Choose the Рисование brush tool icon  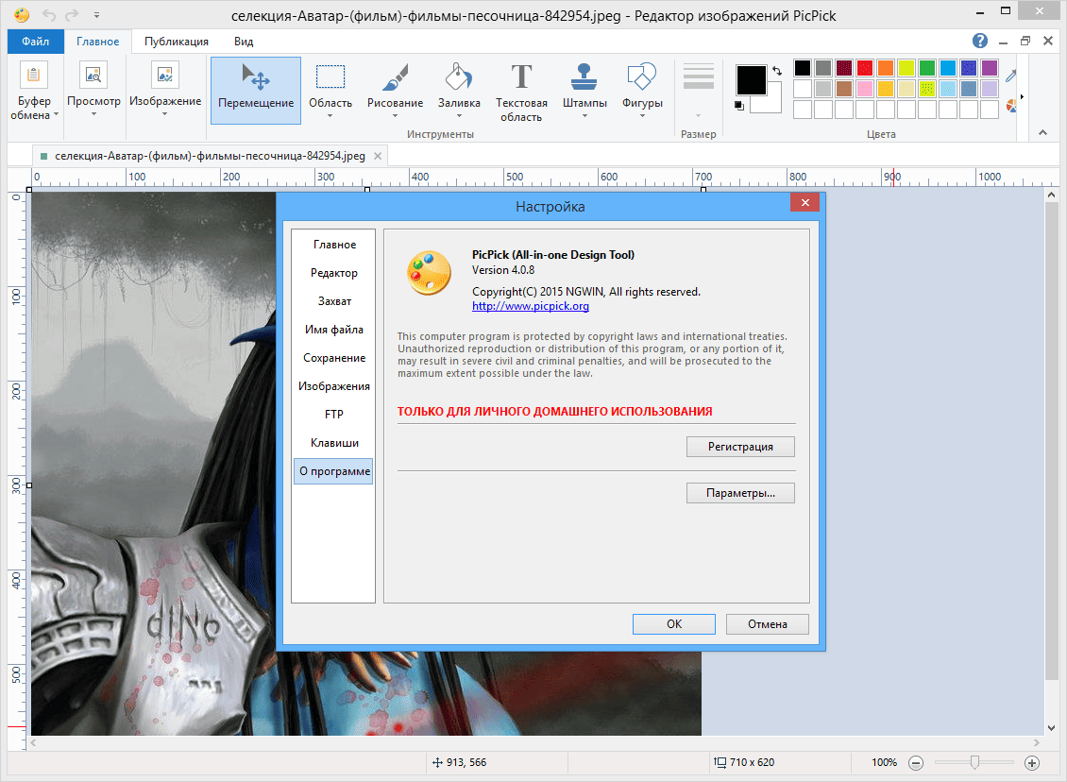[395, 76]
